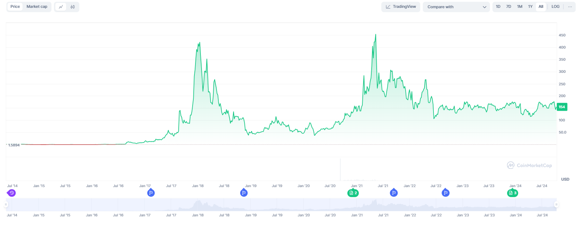This screenshot has height=226, width=585.
Task: Click the blue flag marker near Jan '19
Action: (244, 193)
